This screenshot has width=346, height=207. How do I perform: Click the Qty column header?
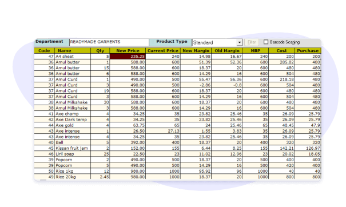click(x=100, y=50)
